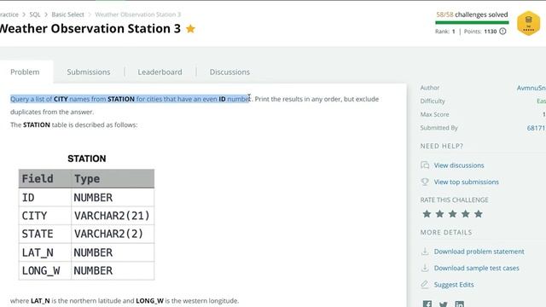Image resolution: width=546 pixels, height=307 pixels.
Task: Click the 'VARCHAR2(21)' type cell
Action: coord(112,216)
